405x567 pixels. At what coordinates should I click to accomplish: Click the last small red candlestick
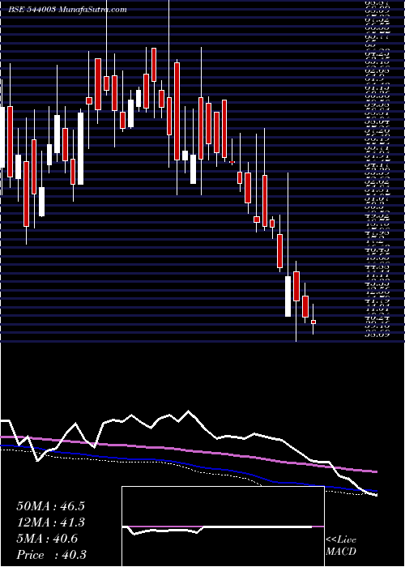(x=313, y=322)
